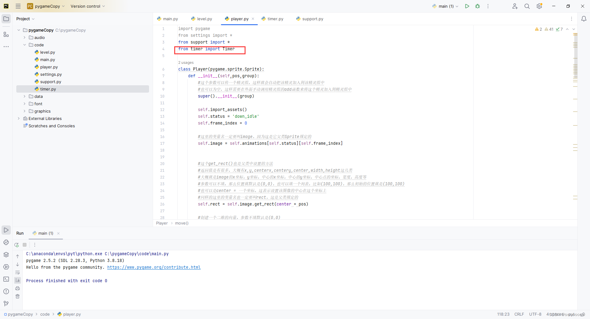Stop the running process
Screen dimensions: 590x319
click(x=25, y=245)
